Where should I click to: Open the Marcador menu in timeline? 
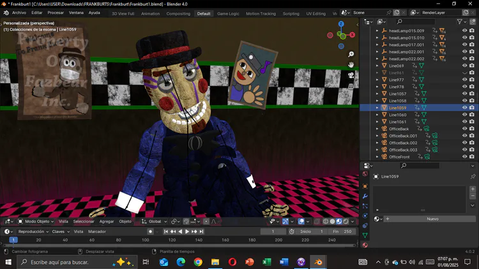97,231
